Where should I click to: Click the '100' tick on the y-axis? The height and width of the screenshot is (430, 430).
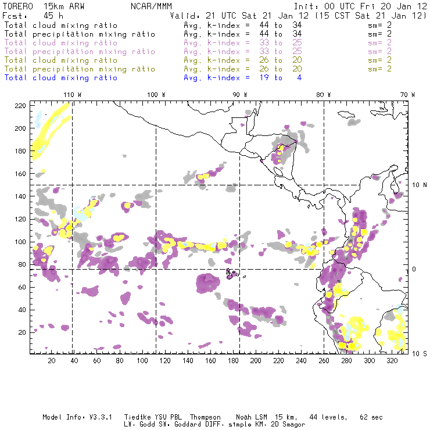click(20, 242)
